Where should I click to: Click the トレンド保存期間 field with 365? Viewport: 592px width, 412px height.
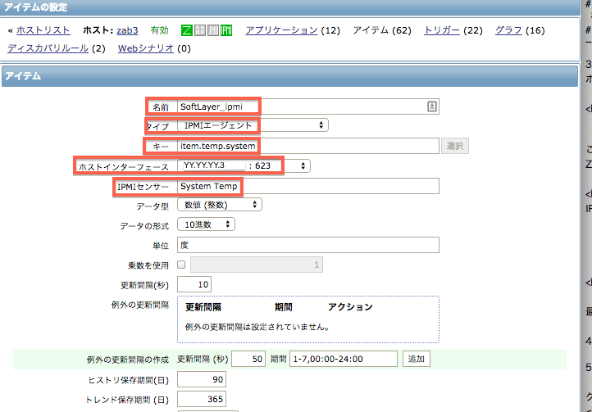click(202, 399)
